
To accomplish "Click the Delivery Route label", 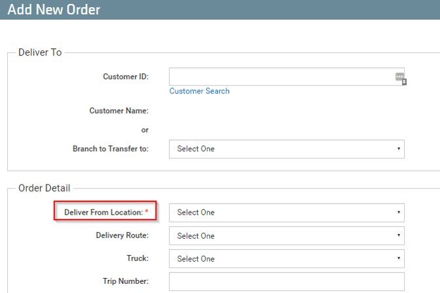I will (122, 235).
